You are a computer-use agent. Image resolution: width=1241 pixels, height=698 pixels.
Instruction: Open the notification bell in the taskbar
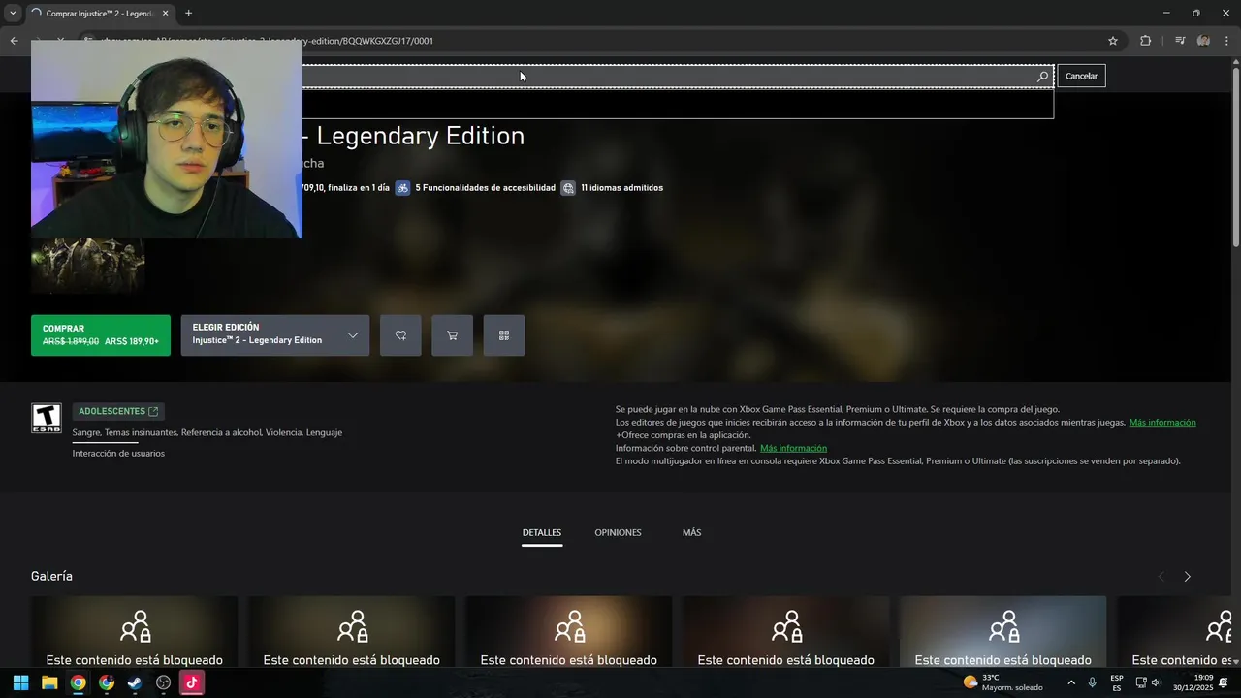coord(1225,682)
